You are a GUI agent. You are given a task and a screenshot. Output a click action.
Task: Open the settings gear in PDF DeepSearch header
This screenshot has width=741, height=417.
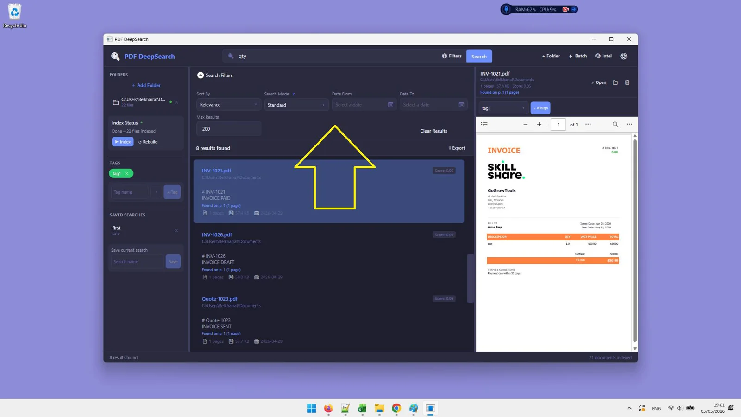coord(623,56)
